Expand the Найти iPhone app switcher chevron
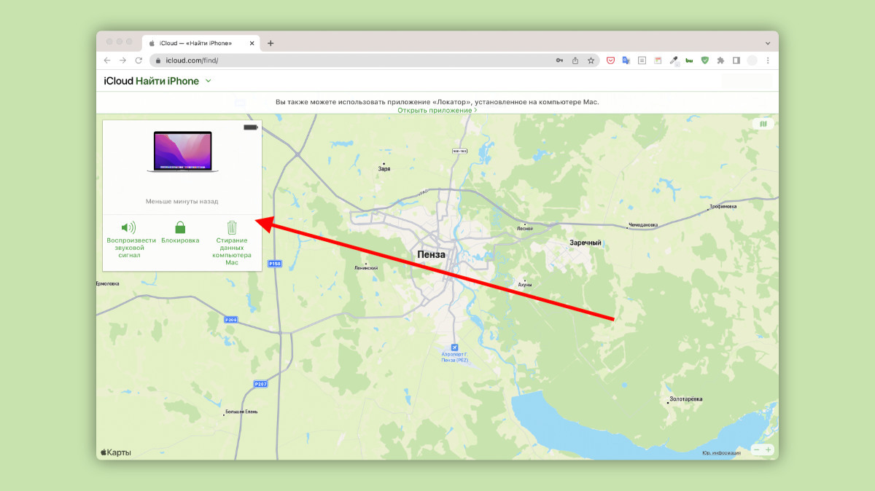Viewport: 875px width, 491px height. [208, 81]
